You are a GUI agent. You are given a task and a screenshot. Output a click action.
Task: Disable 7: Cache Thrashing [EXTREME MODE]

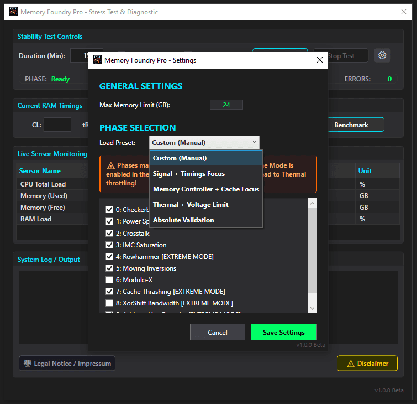coord(109,292)
